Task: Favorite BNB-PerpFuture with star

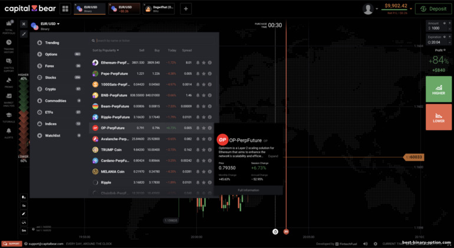Action: pyautogui.click(x=204, y=95)
